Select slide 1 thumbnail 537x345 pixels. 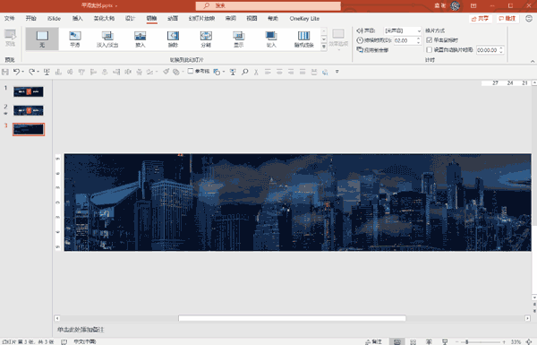[29, 91]
